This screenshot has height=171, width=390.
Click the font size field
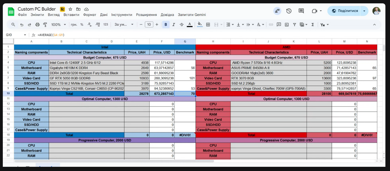point(149,25)
